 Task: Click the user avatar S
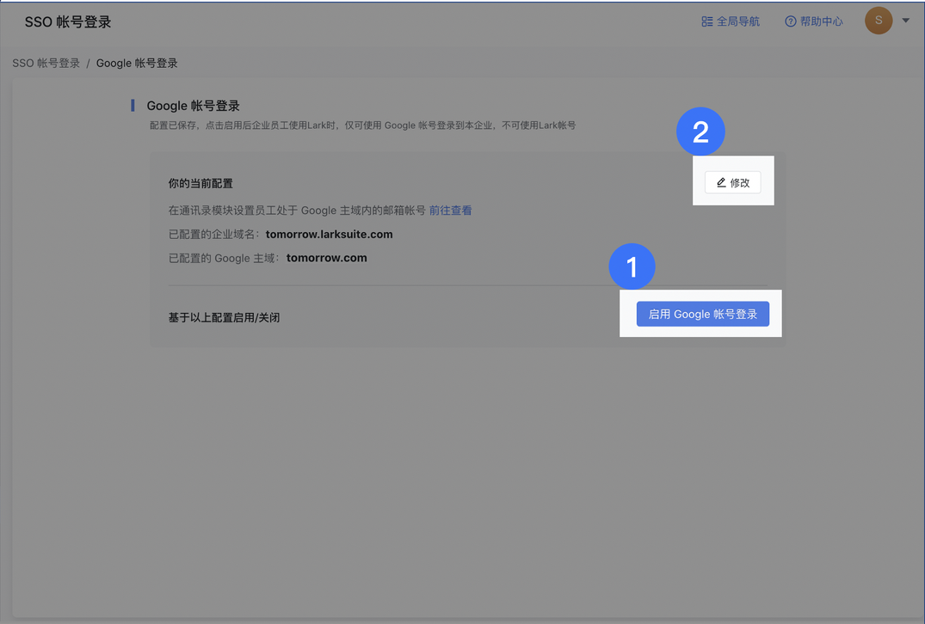point(879,21)
